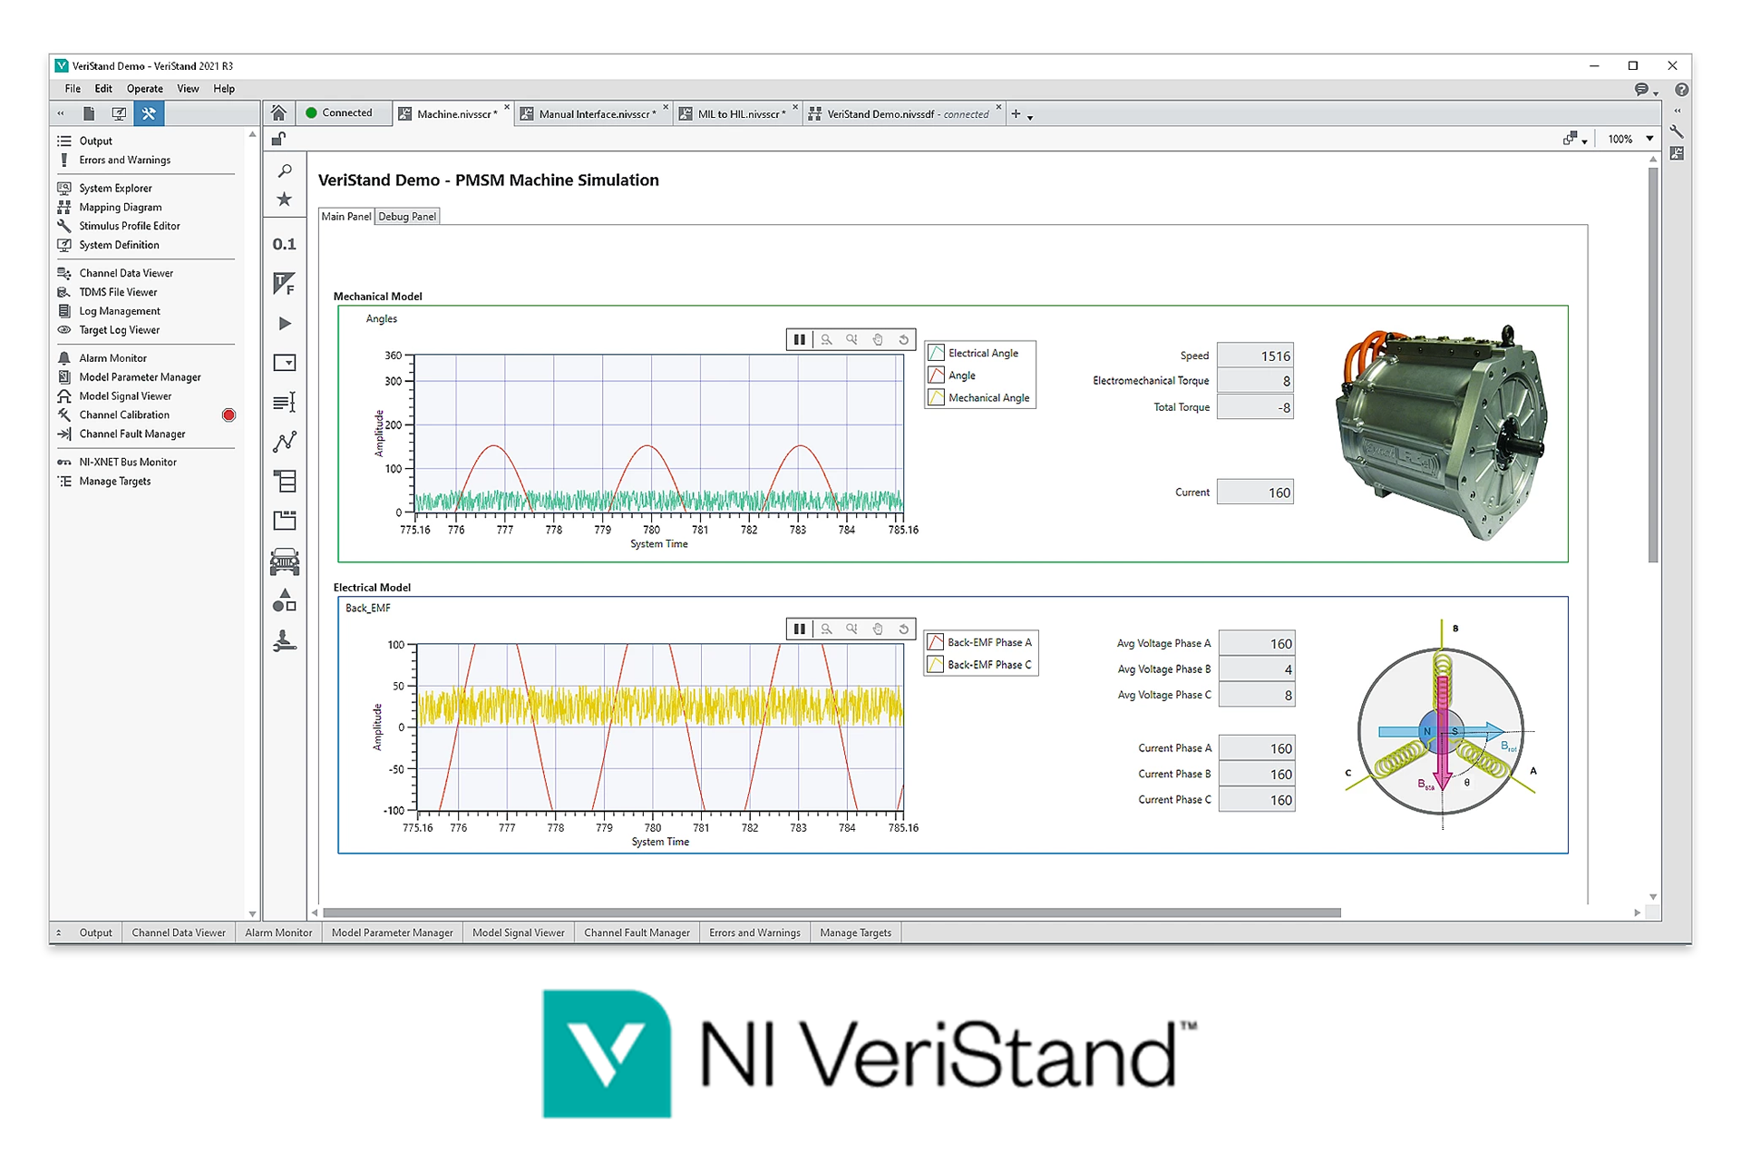The image size is (1741, 1161).
Task: Close the Machine.nivsscr tab
Action: tap(506, 108)
